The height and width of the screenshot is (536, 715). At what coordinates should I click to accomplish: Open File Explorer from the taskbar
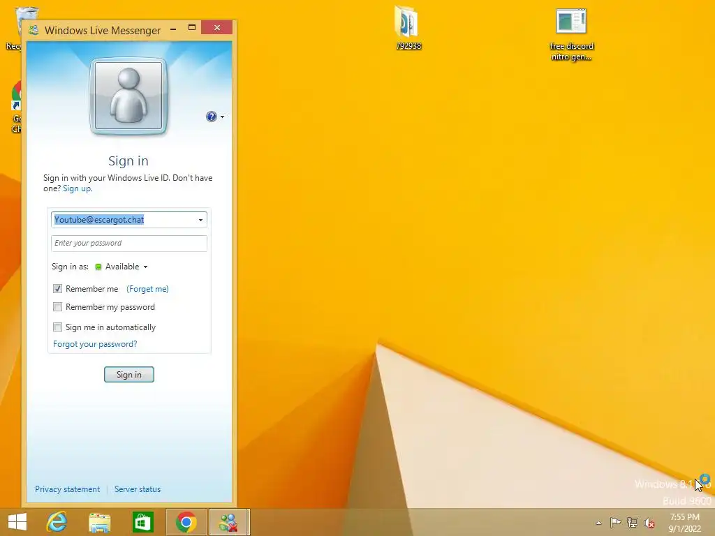99,522
